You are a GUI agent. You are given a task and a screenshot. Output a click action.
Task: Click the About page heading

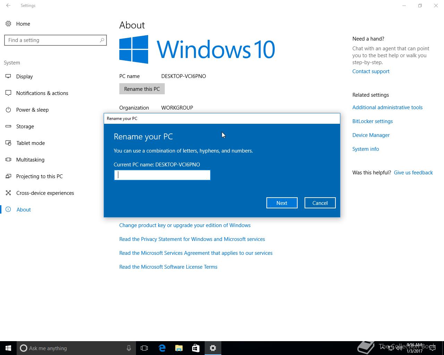point(132,25)
